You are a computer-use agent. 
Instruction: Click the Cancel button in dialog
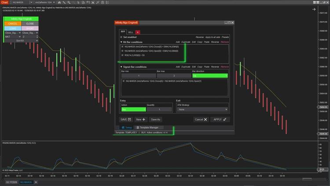coord(201,119)
